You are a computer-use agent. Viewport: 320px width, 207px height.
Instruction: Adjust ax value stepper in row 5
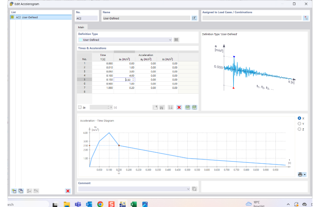(x=133, y=80)
